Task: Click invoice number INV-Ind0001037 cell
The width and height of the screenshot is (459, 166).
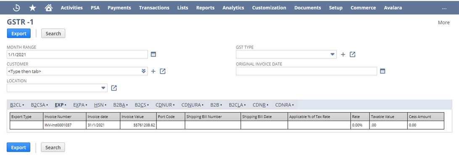Action: coord(65,125)
